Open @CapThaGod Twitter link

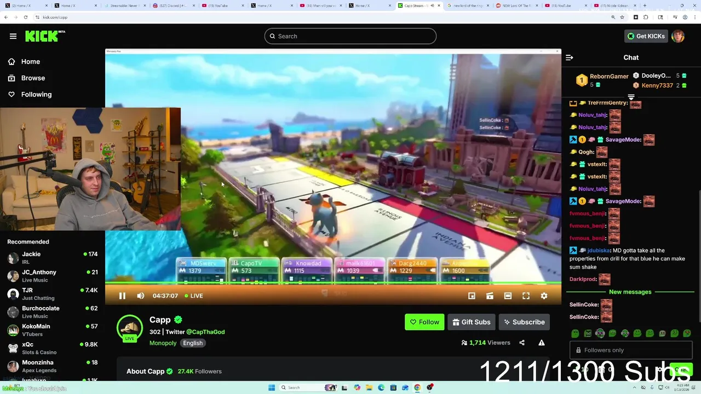click(205, 332)
